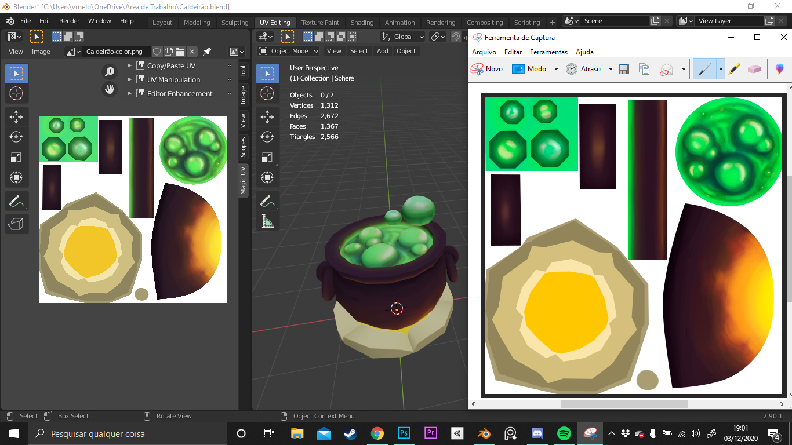
Task: Select the Rotate tool in UV editor toolbar
Action: pyautogui.click(x=16, y=137)
